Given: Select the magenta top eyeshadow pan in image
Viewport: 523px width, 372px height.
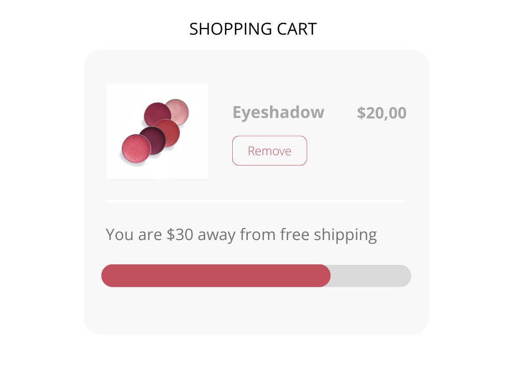Looking at the screenshot, I should click(x=156, y=114).
